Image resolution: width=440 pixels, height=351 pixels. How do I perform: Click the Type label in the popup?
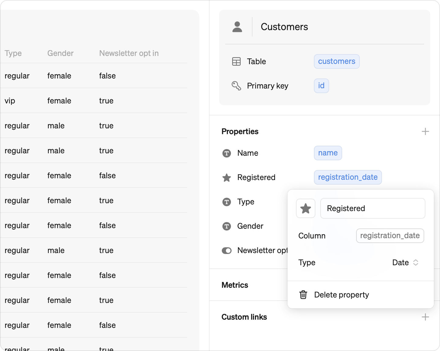307,262
